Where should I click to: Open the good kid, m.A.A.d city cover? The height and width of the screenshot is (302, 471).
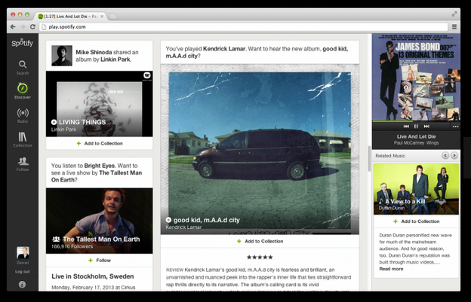pos(260,149)
